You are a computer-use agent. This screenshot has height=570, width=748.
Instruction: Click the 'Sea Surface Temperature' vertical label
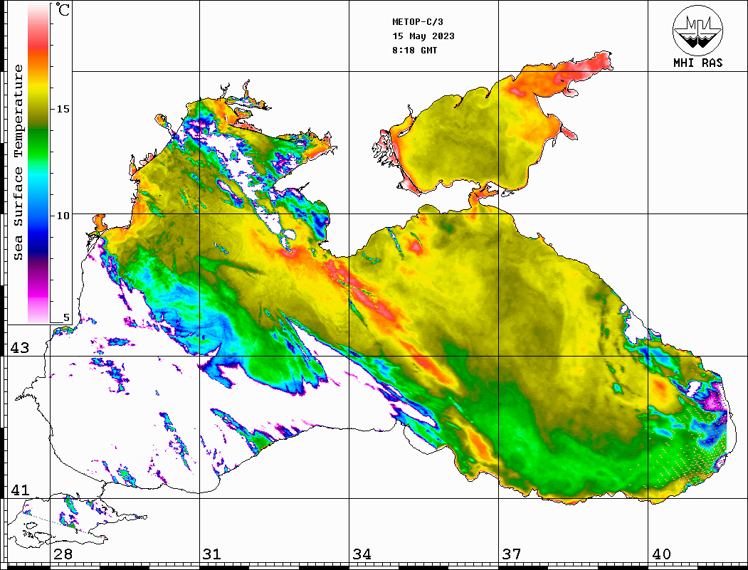coord(18,163)
